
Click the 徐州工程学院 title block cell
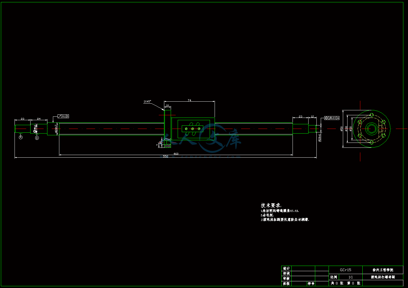[383, 270]
